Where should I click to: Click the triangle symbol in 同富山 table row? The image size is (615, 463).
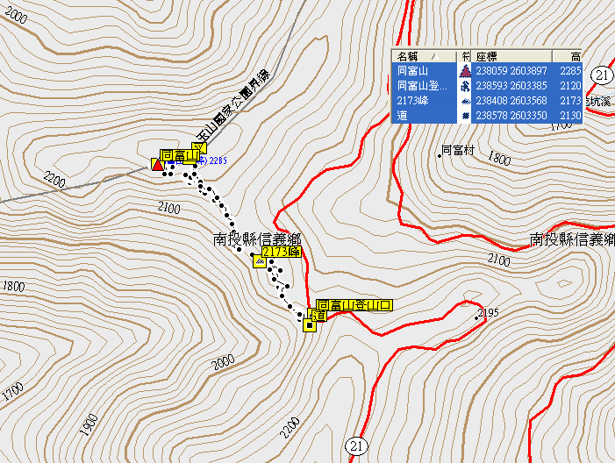click(465, 70)
